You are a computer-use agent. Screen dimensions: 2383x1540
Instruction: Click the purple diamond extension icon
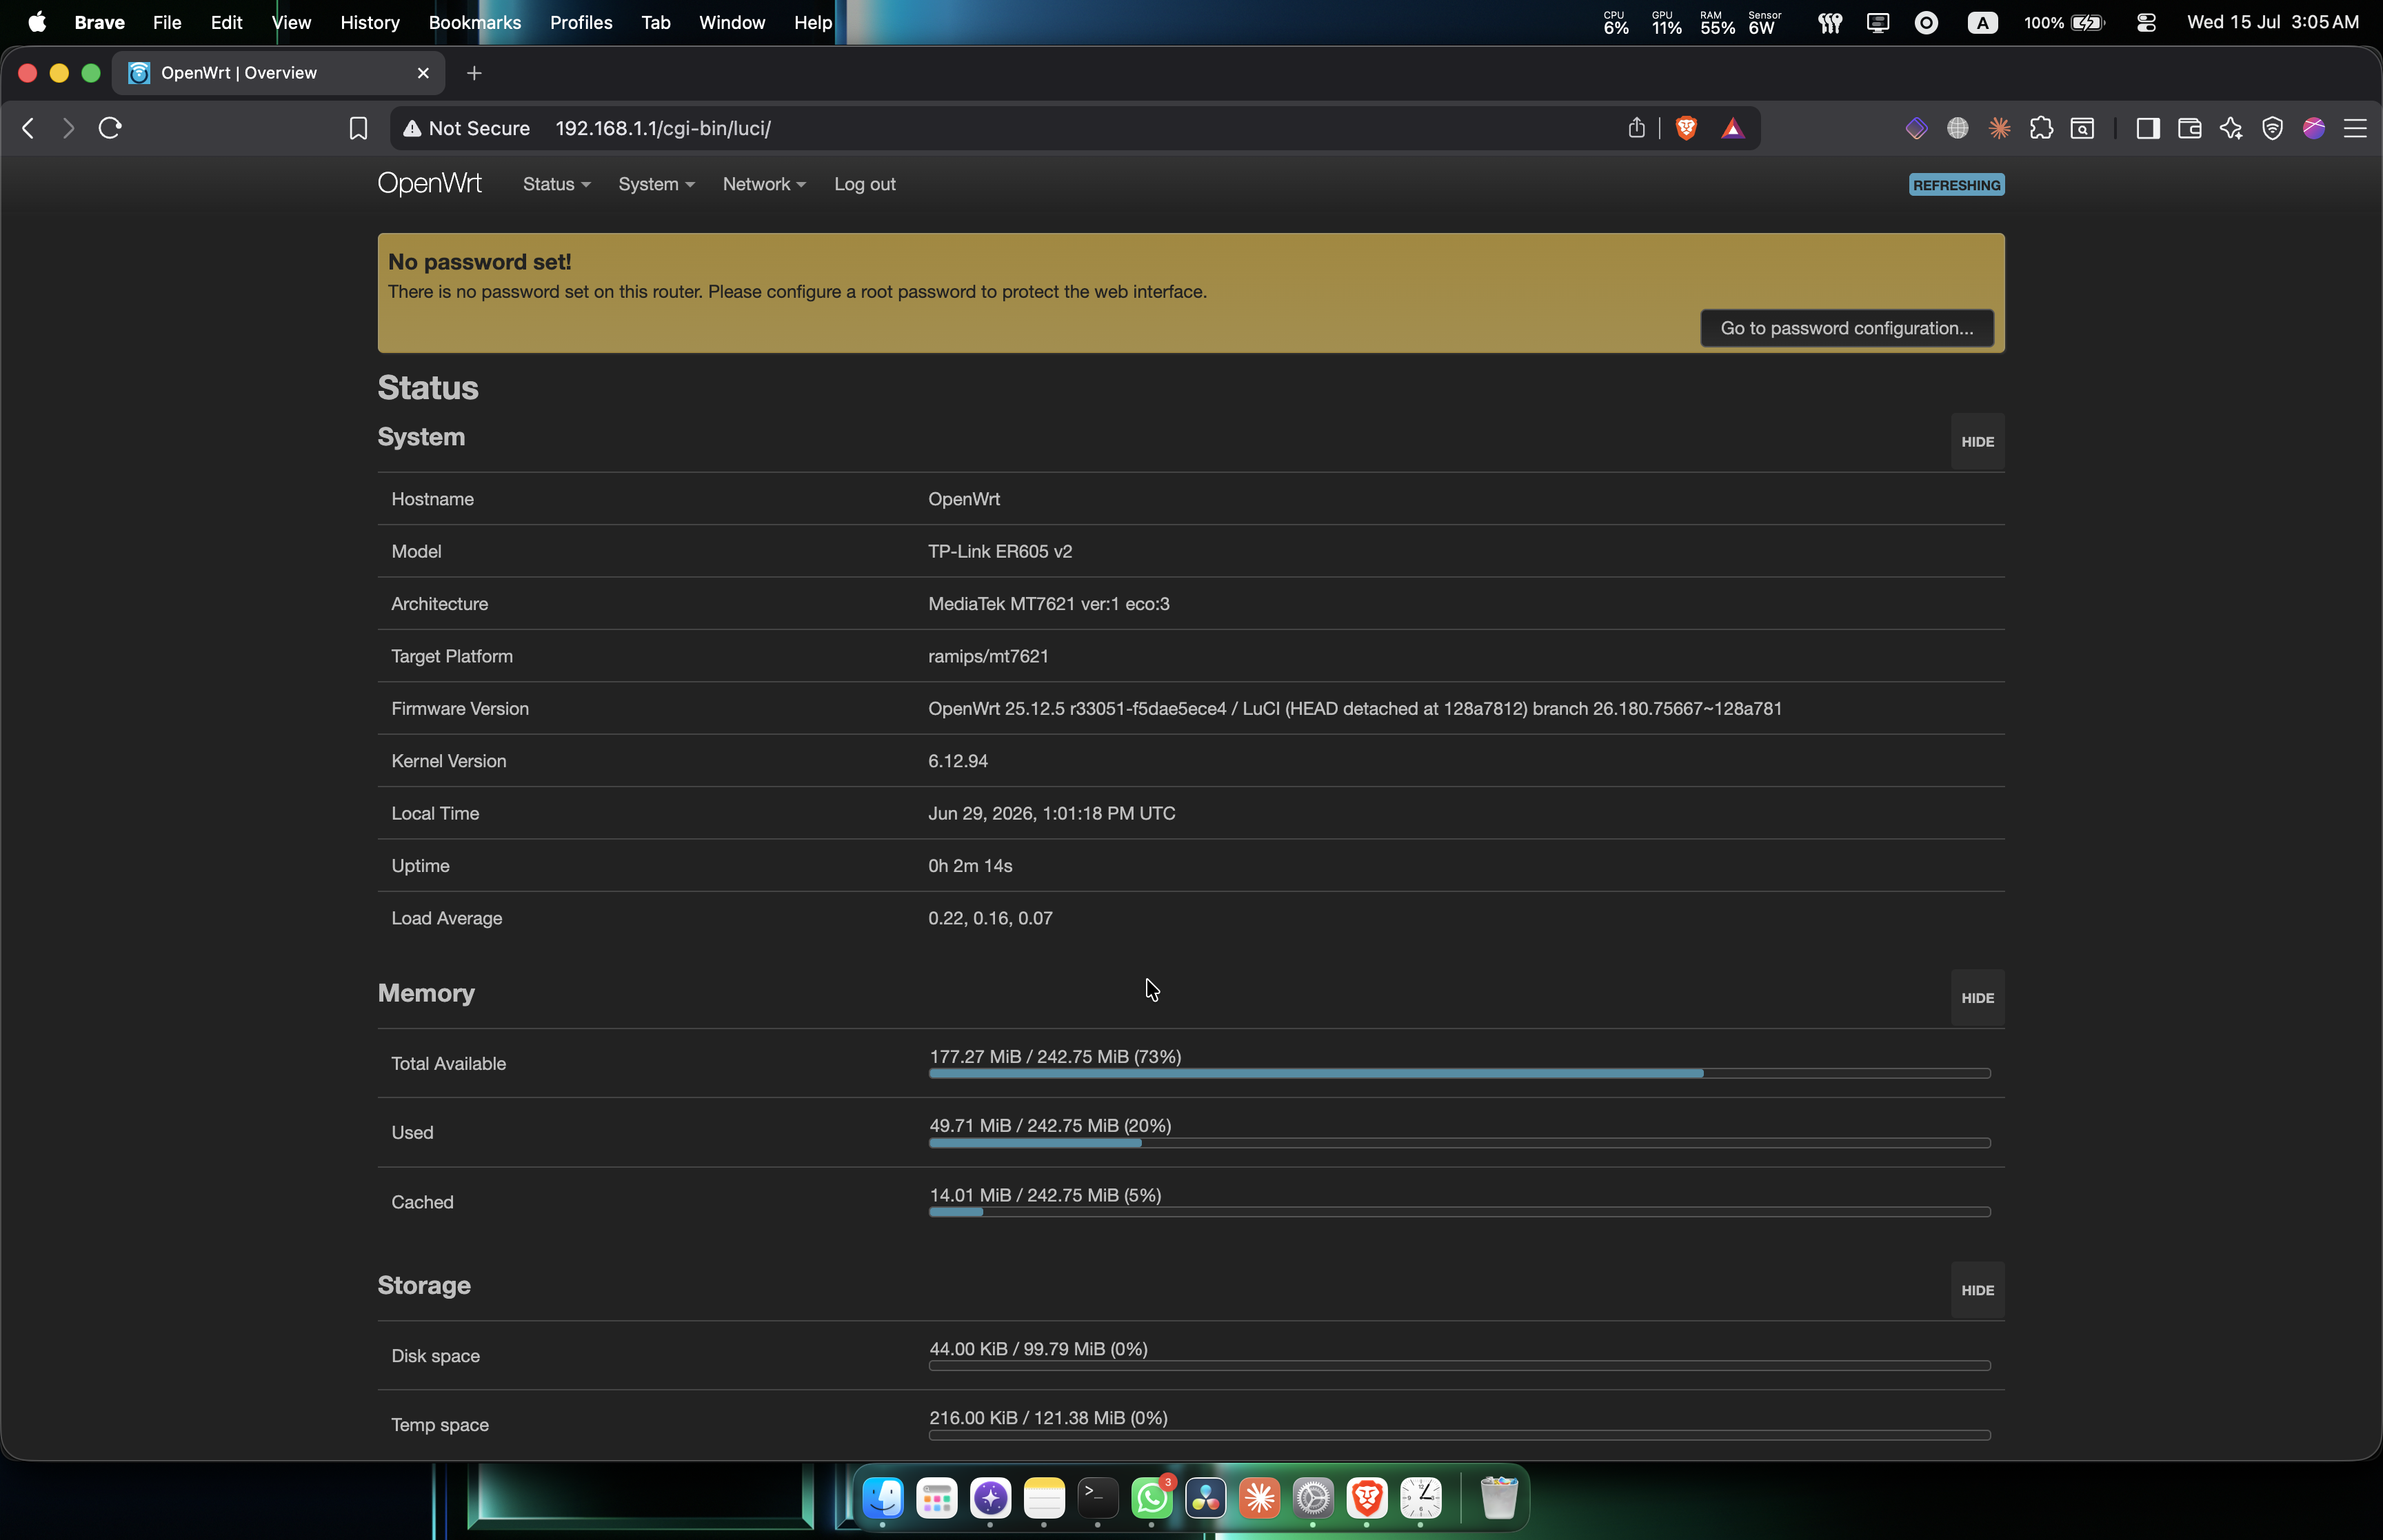click(1916, 128)
